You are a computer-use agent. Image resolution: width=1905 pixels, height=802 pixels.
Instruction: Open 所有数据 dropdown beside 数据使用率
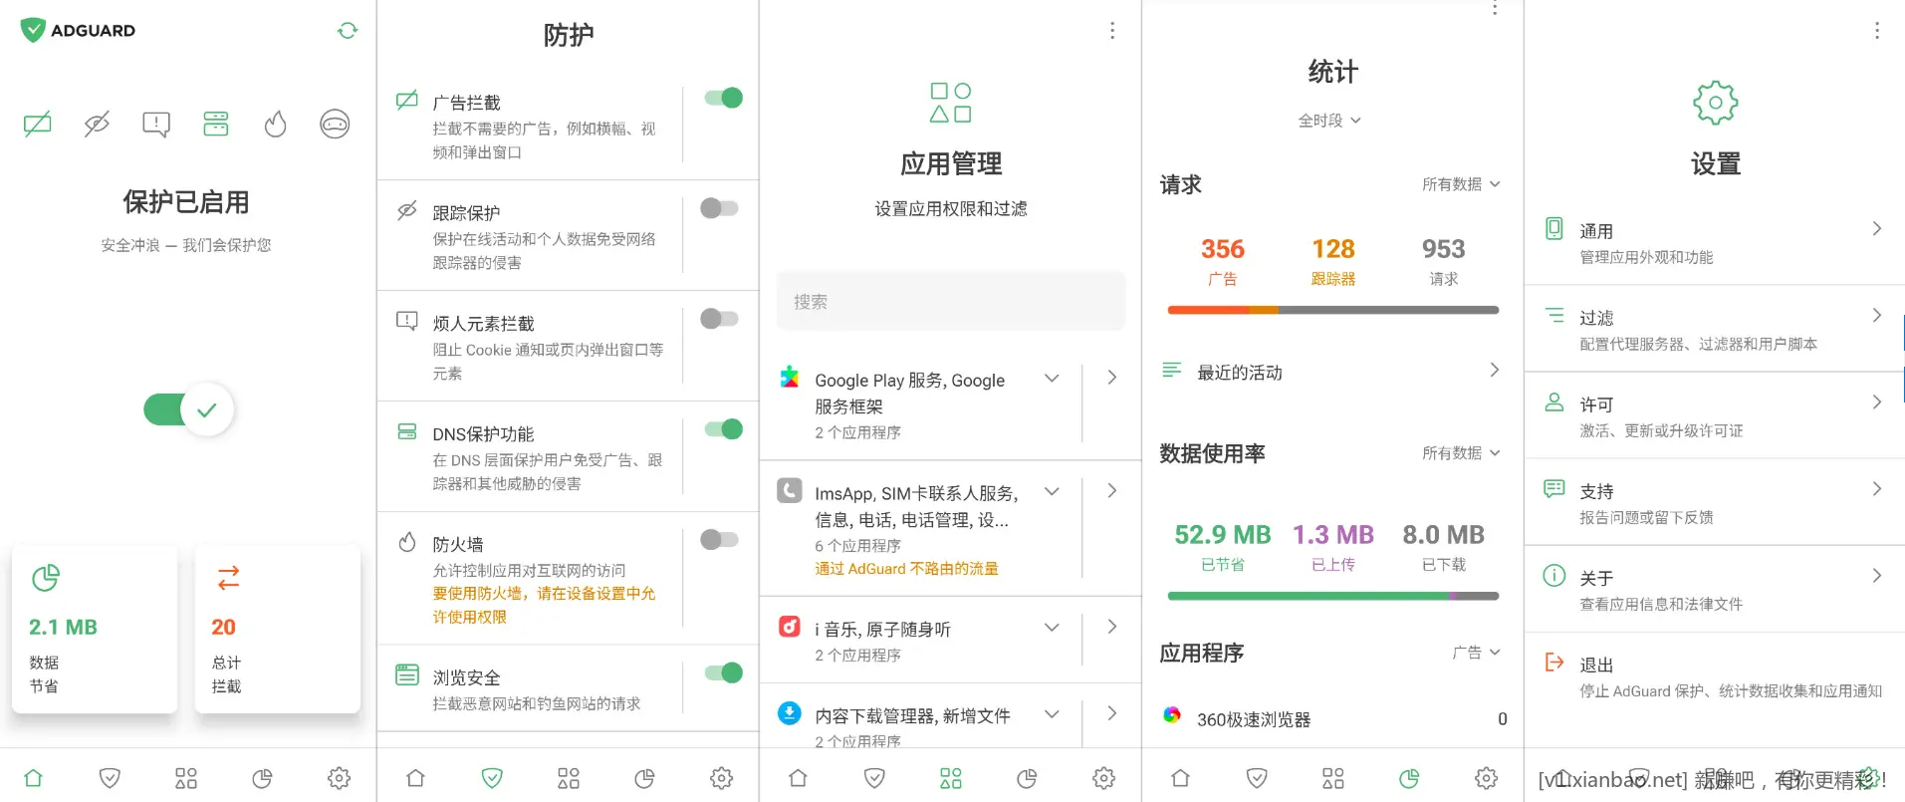click(1461, 453)
